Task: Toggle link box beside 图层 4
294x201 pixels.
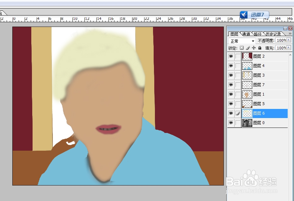Action: point(238,66)
